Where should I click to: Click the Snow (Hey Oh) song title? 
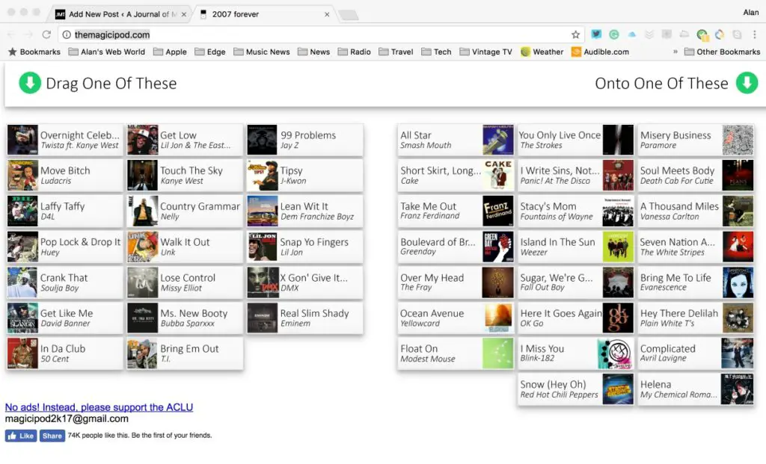[553, 384]
